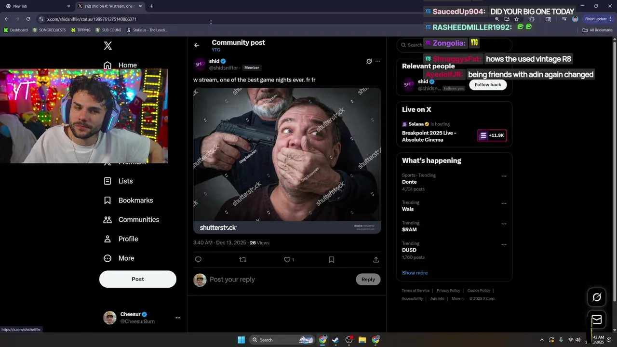Open more options for Wals trend

pos(504,203)
